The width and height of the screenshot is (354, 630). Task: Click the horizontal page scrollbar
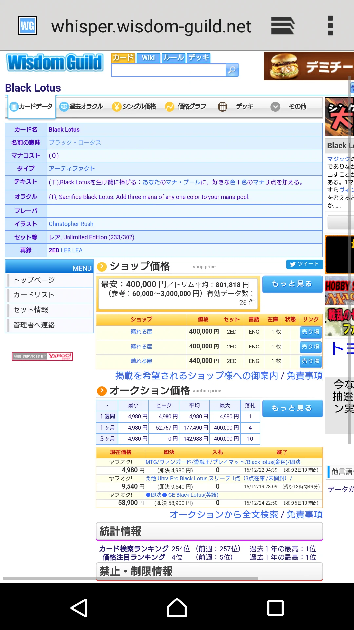(130, 578)
